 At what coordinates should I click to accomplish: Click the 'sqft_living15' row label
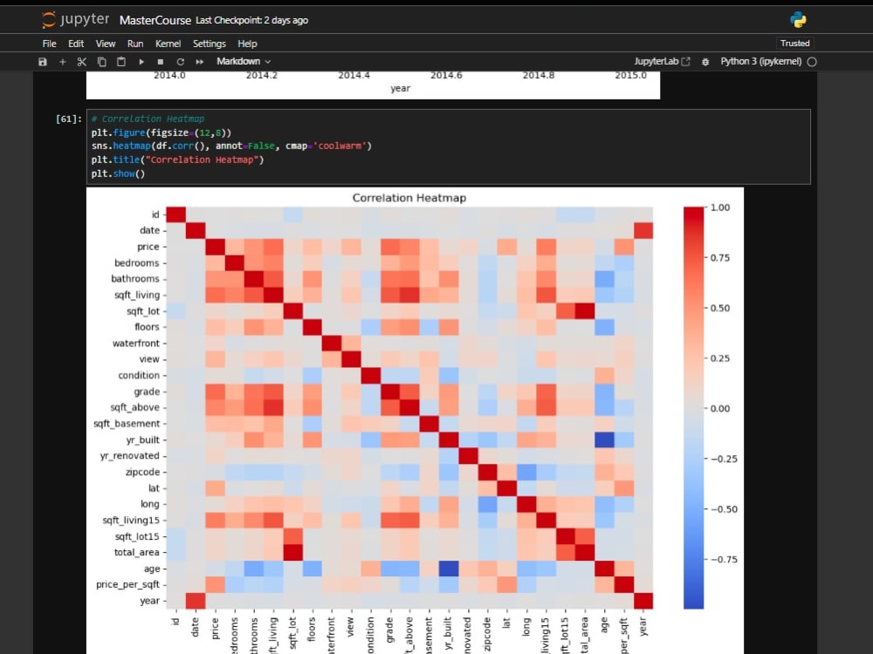[x=131, y=520]
